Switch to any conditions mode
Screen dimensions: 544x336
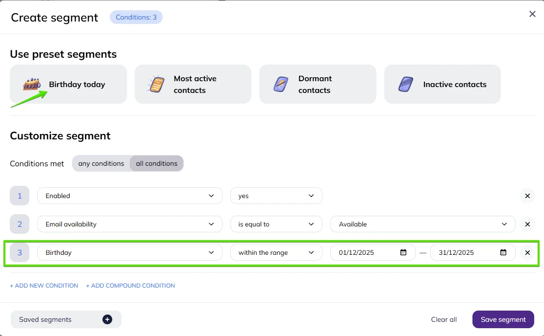click(101, 163)
